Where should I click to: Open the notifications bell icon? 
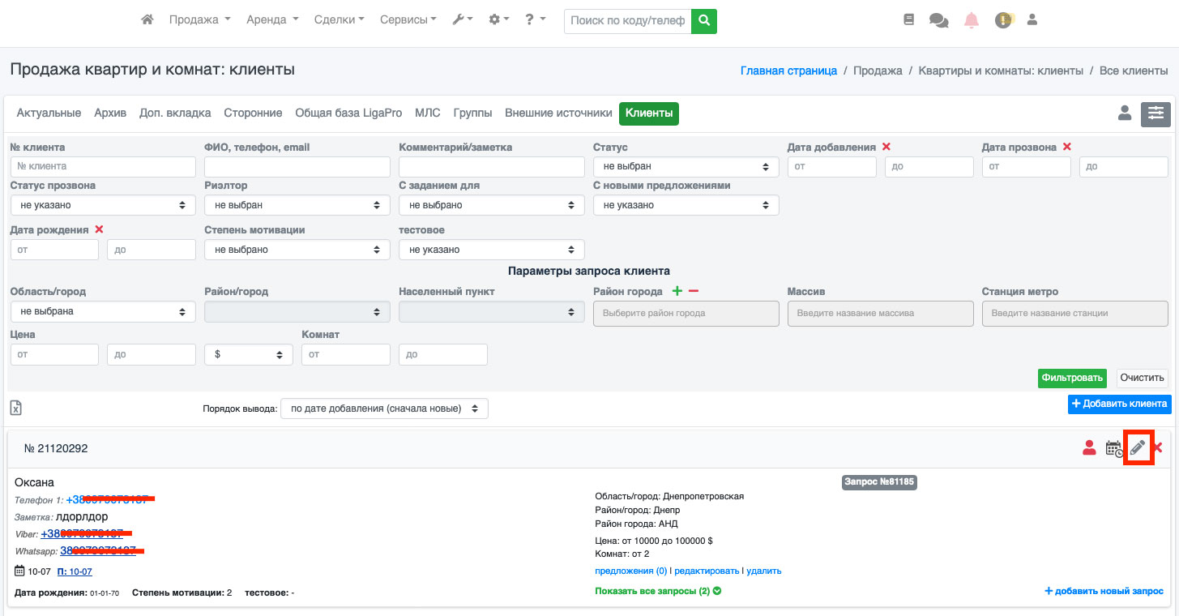pyautogui.click(x=972, y=21)
